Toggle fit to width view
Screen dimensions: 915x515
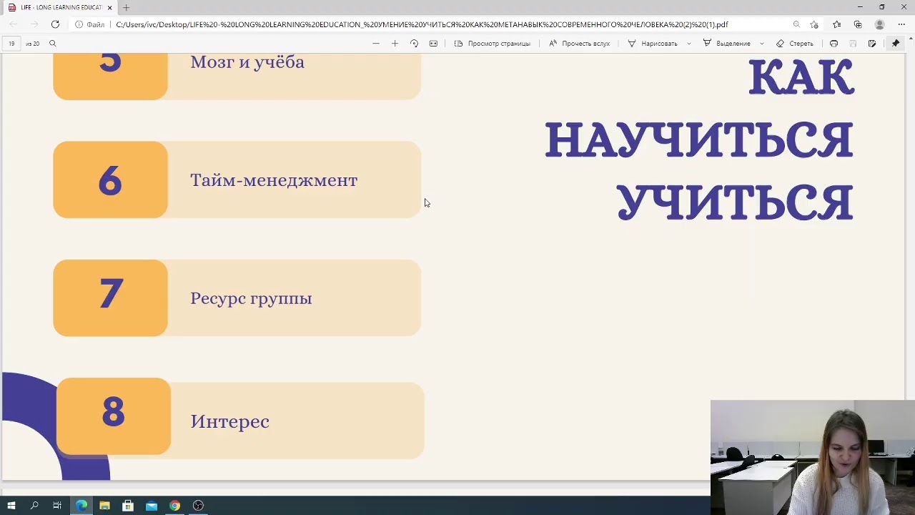(x=433, y=44)
